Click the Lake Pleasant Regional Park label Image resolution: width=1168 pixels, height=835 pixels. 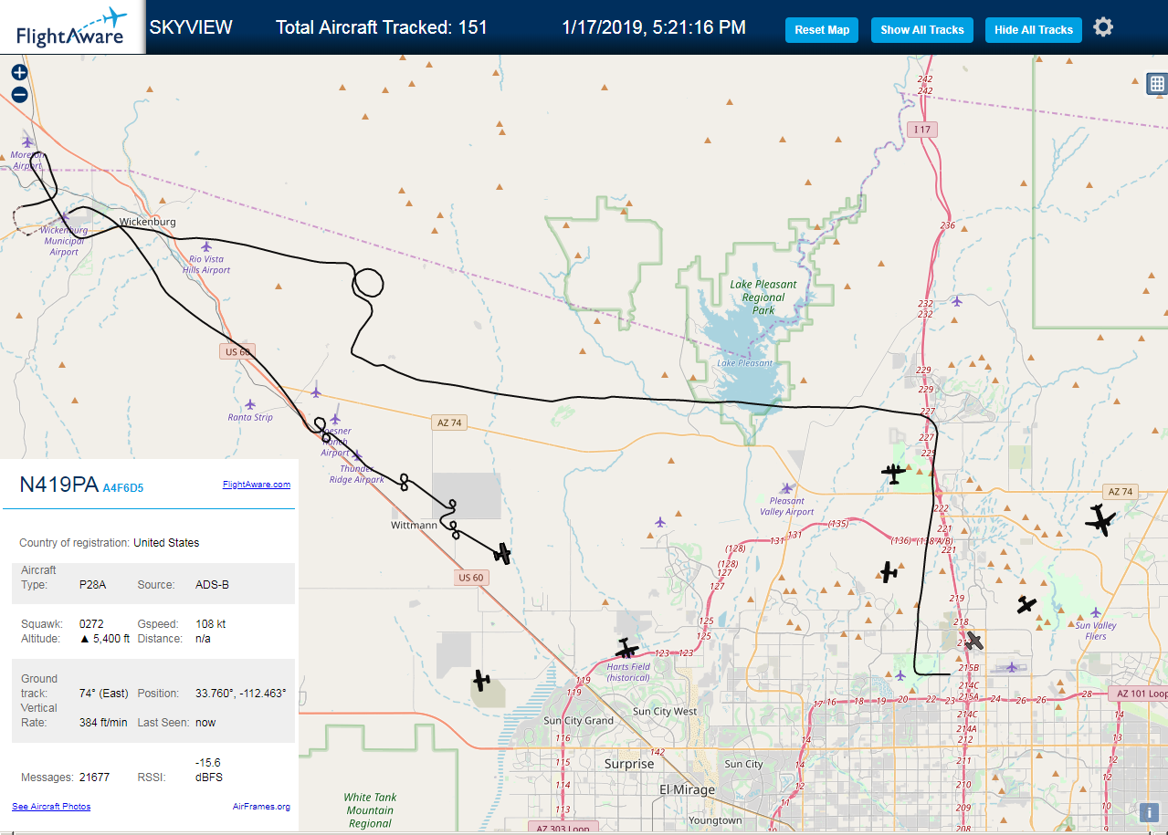click(763, 297)
